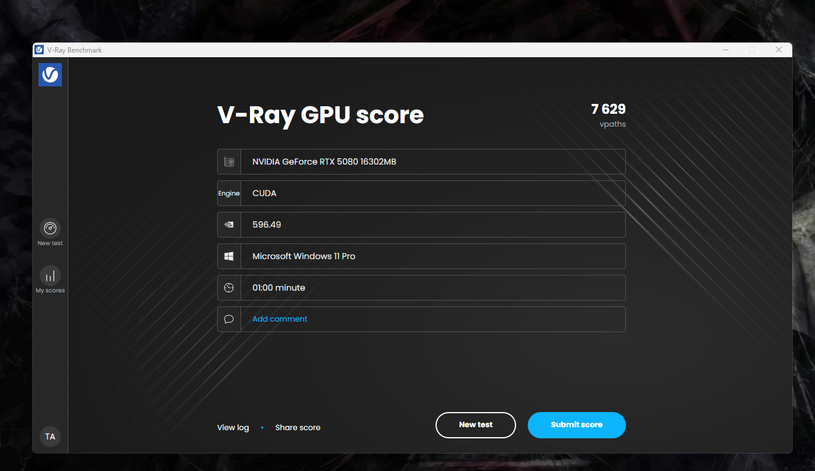Submit the score with the blue button
Viewport: 815px width, 471px height.
pos(577,425)
